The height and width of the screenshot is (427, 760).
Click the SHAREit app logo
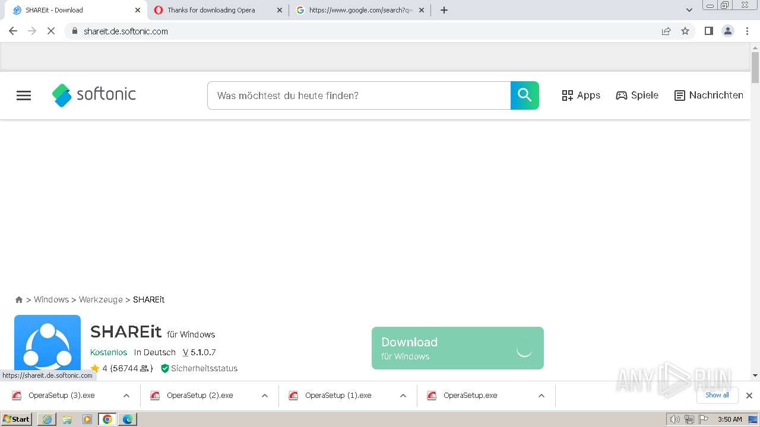coord(47,343)
